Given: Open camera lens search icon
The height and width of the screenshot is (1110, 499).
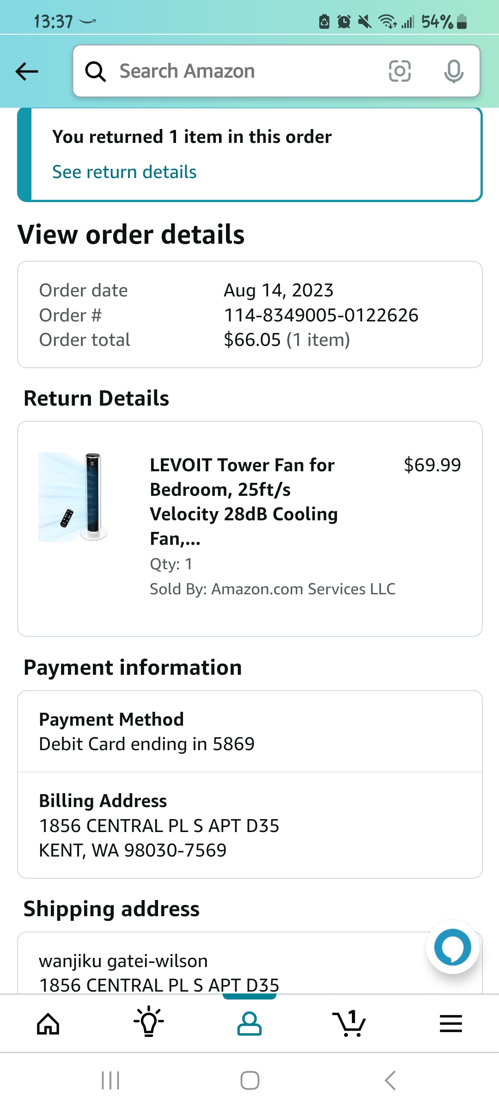Looking at the screenshot, I should pyautogui.click(x=400, y=71).
